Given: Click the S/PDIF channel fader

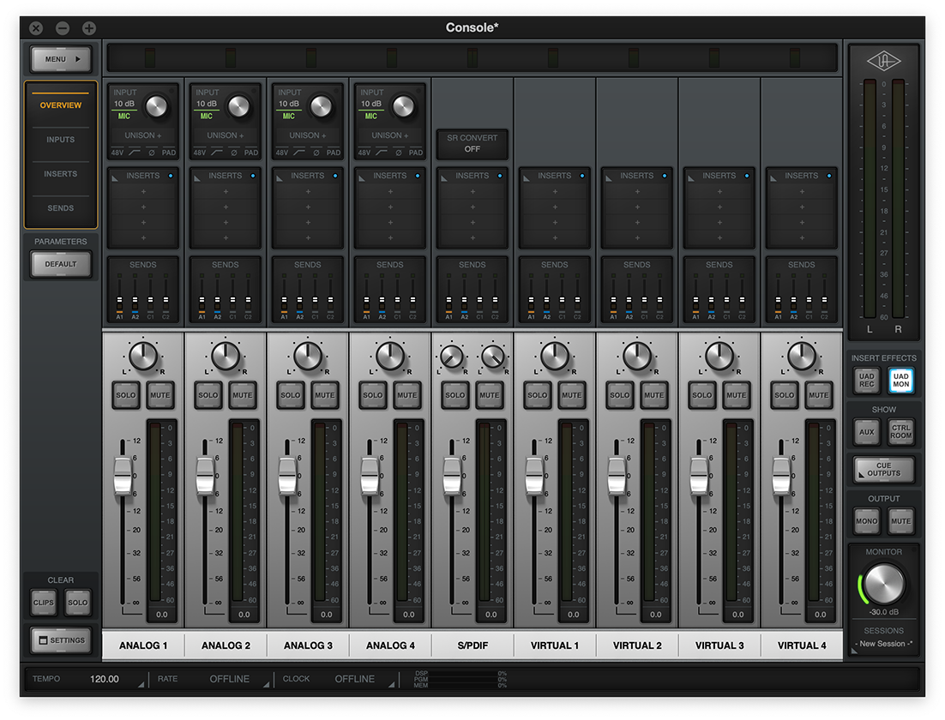Looking at the screenshot, I should click(x=452, y=476).
